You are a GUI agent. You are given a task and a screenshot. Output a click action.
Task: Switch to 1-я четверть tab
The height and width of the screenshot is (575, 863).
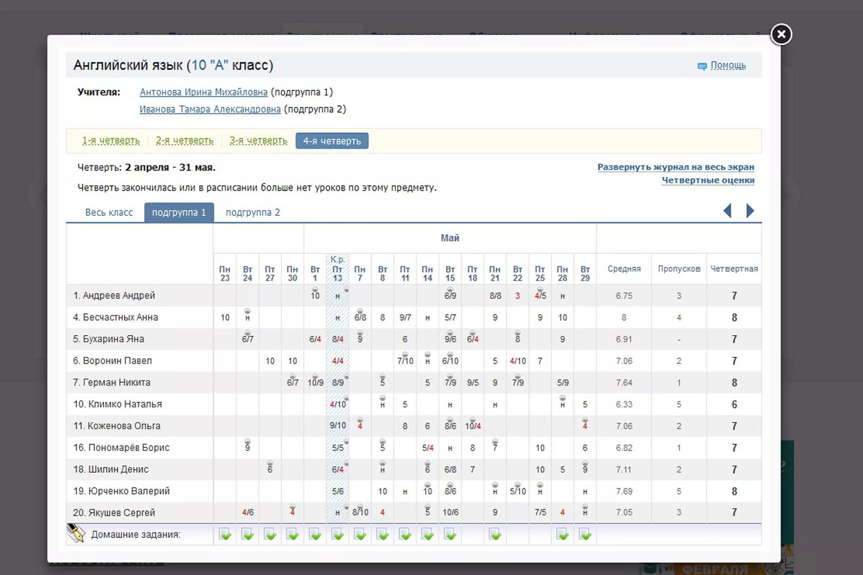coord(111,141)
